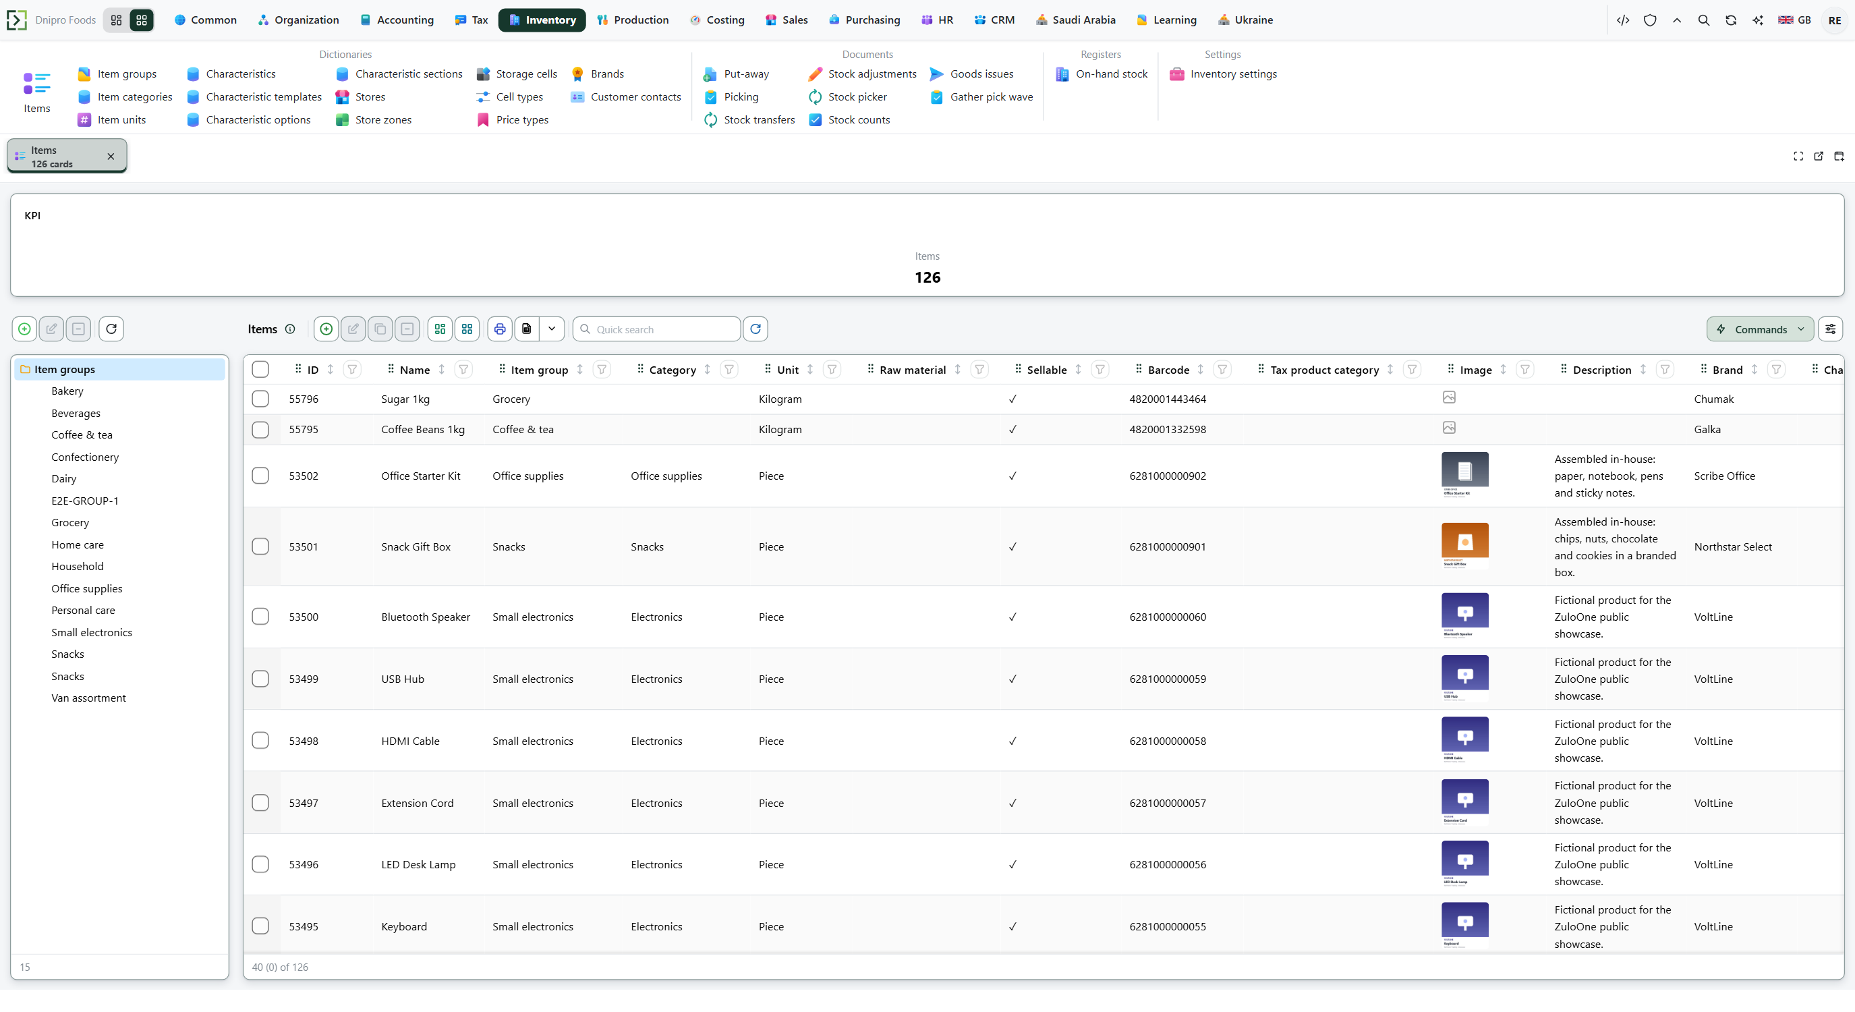Click the print icon in items toolbar
The image size is (1855, 1012).
500,329
